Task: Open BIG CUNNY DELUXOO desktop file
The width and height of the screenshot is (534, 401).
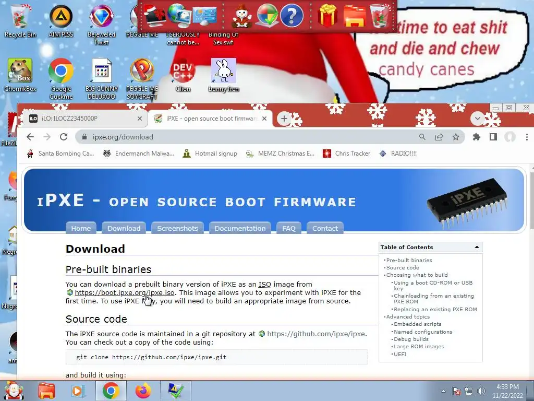Action: [102, 78]
